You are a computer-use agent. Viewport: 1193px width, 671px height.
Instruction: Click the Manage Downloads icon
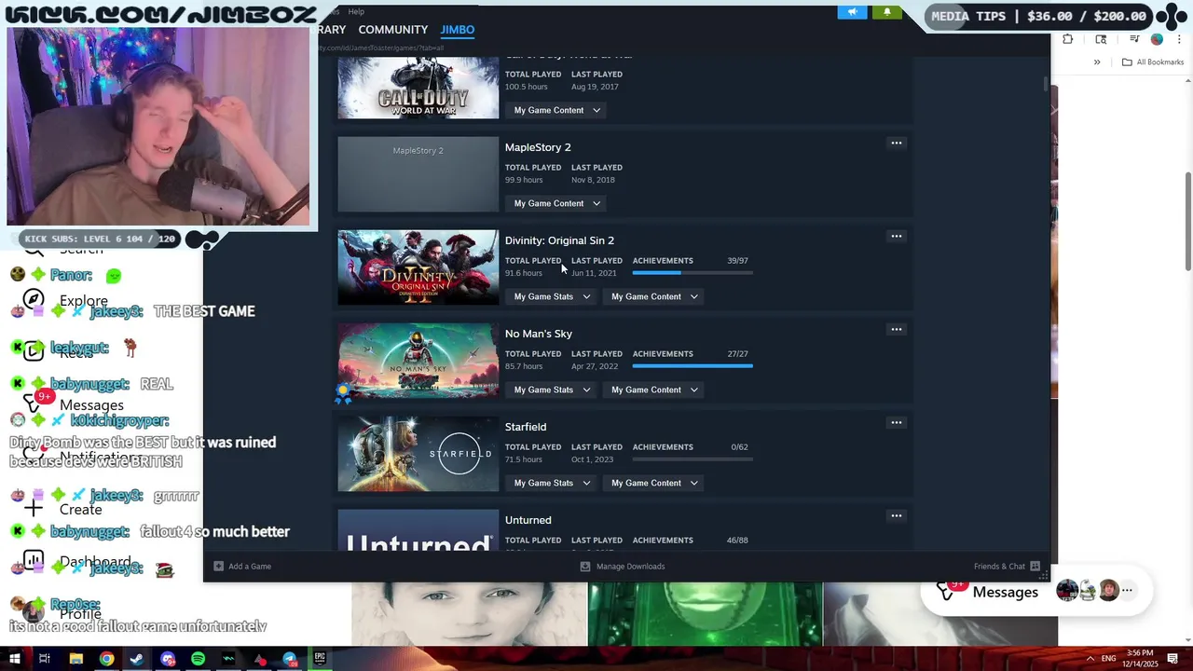click(x=584, y=566)
